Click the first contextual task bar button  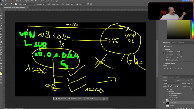click(x=61, y=99)
